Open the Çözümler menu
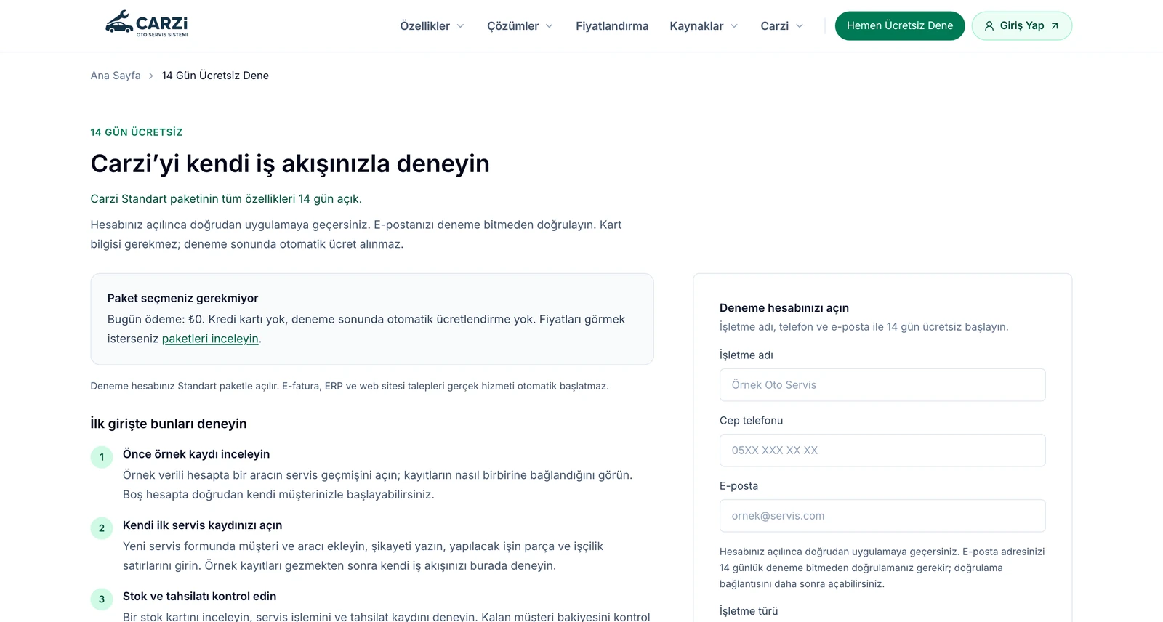The image size is (1163, 622). click(x=520, y=26)
